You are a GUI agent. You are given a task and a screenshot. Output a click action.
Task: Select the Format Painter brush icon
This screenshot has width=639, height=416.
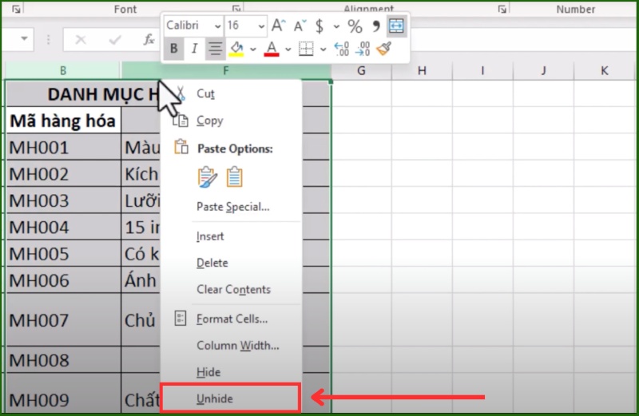pos(384,50)
